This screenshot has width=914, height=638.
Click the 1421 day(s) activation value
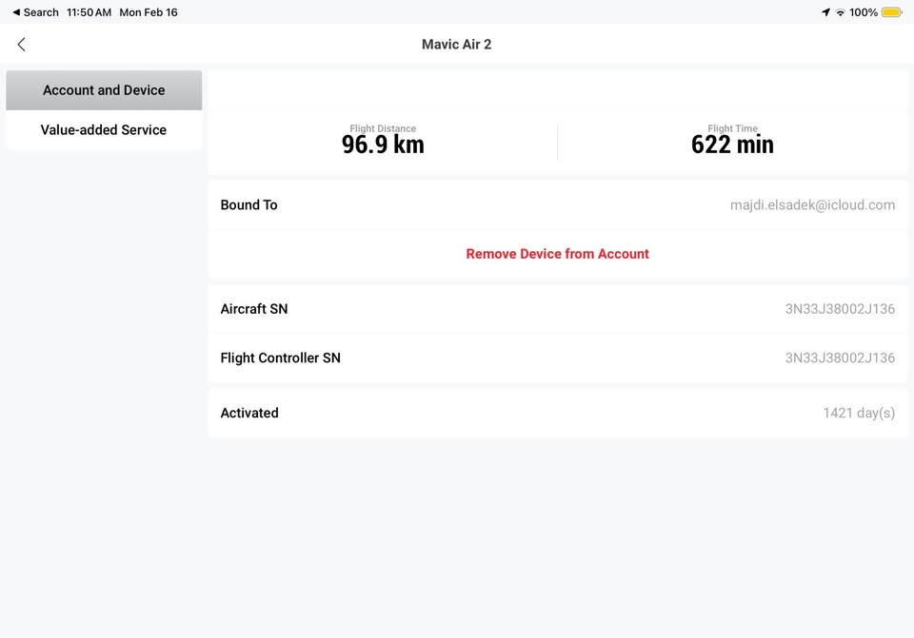(859, 413)
